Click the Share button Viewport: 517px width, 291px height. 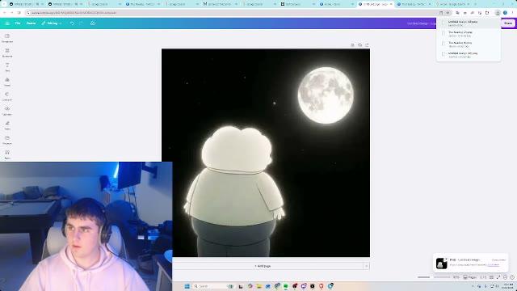click(508, 23)
